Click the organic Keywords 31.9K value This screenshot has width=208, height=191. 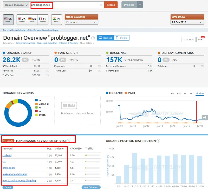[x=37, y=71]
